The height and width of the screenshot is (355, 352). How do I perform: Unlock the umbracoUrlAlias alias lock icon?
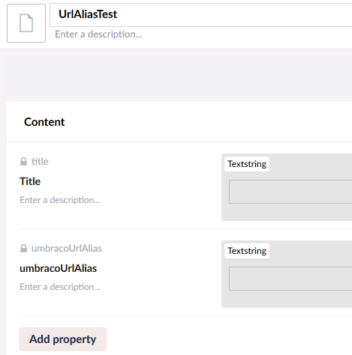(x=23, y=249)
